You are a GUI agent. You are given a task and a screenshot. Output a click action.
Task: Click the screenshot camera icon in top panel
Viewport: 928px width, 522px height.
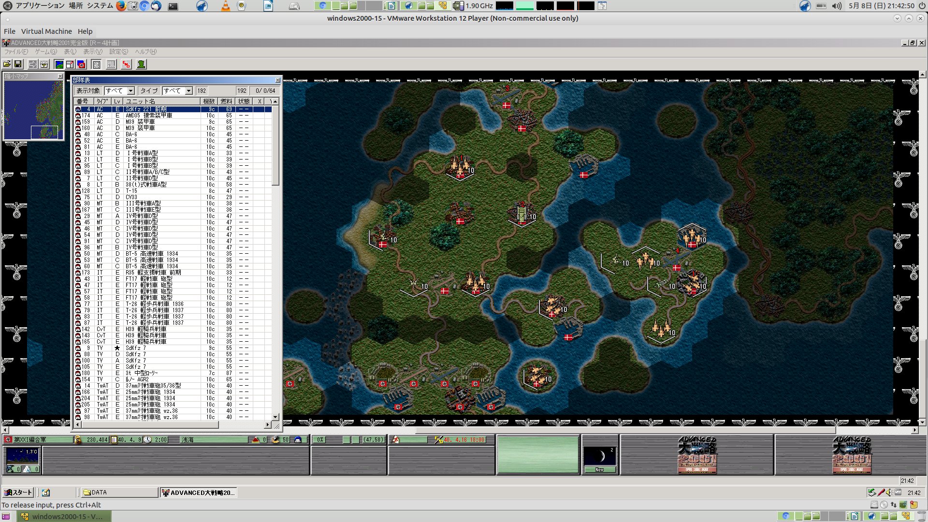tap(133, 6)
